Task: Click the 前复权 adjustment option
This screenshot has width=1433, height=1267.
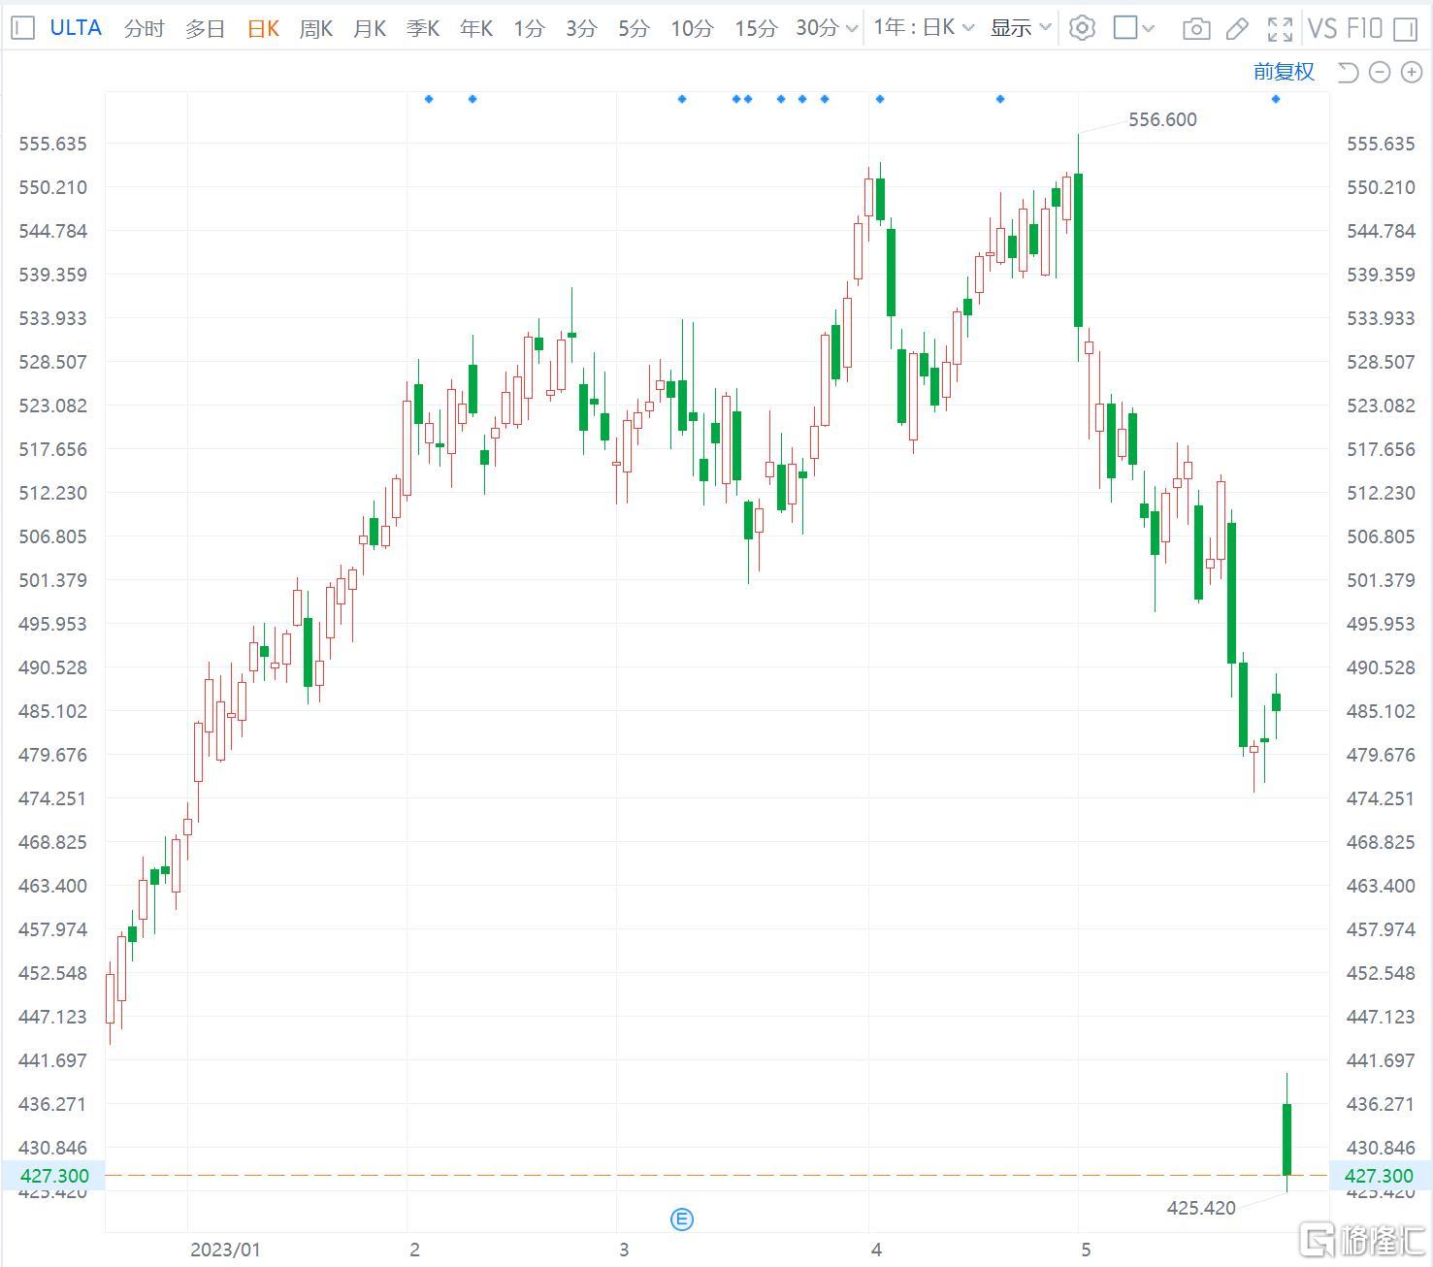Action: pos(1283,72)
